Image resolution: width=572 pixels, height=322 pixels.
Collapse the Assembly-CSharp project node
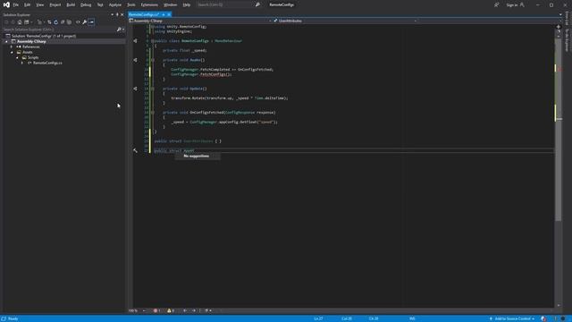(x=6, y=41)
